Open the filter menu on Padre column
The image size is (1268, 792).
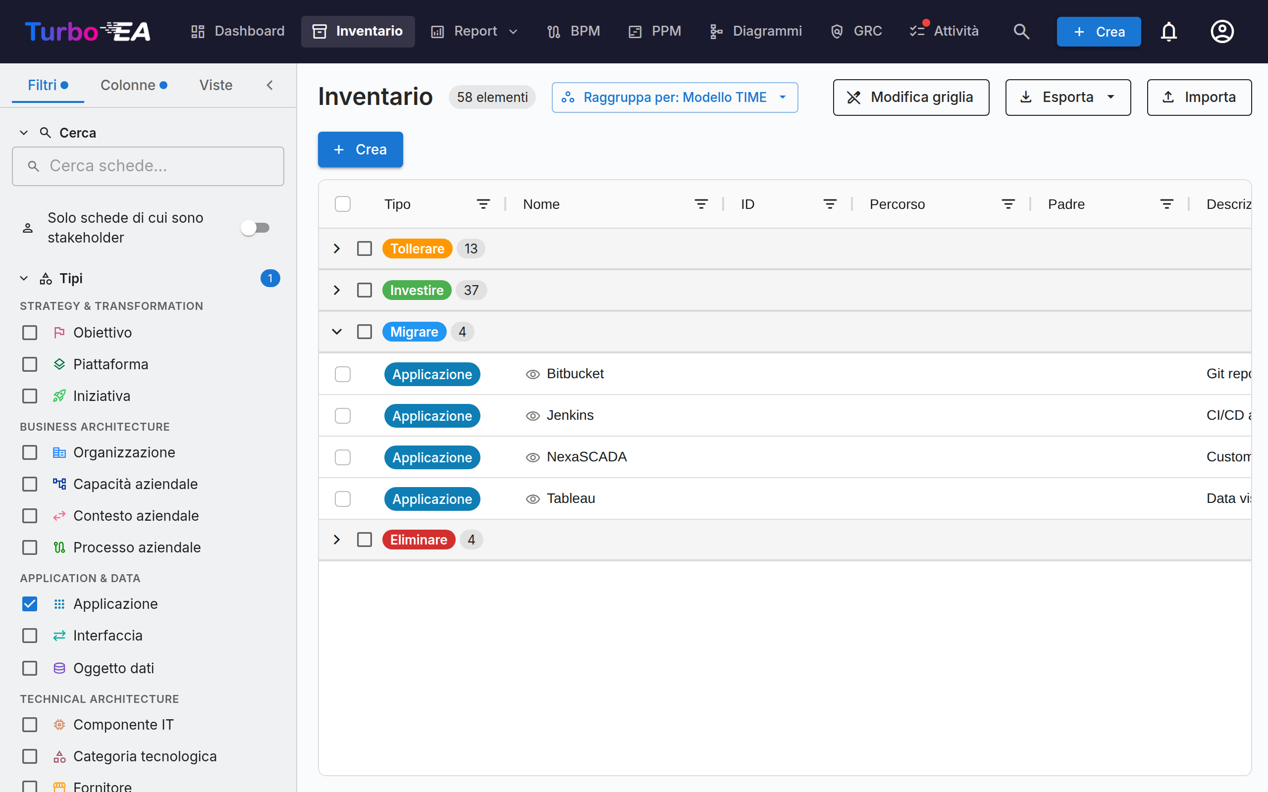coord(1166,204)
